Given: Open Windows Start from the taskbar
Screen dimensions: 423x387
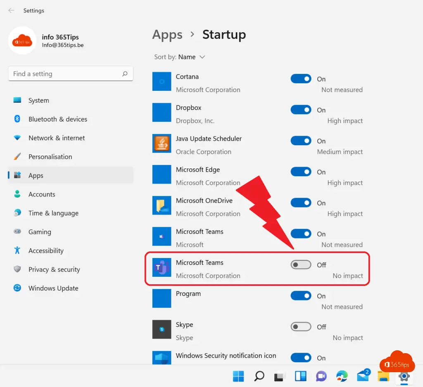Looking at the screenshot, I should pyautogui.click(x=238, y=376).
